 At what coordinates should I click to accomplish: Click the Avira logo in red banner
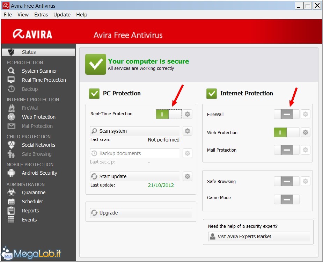32,34
